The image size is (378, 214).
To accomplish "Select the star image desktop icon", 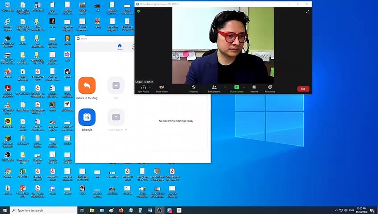I will (x=67, y=56).
